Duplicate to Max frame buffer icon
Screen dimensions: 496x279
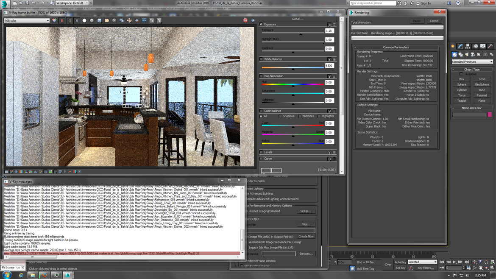[x=122, y=20]
